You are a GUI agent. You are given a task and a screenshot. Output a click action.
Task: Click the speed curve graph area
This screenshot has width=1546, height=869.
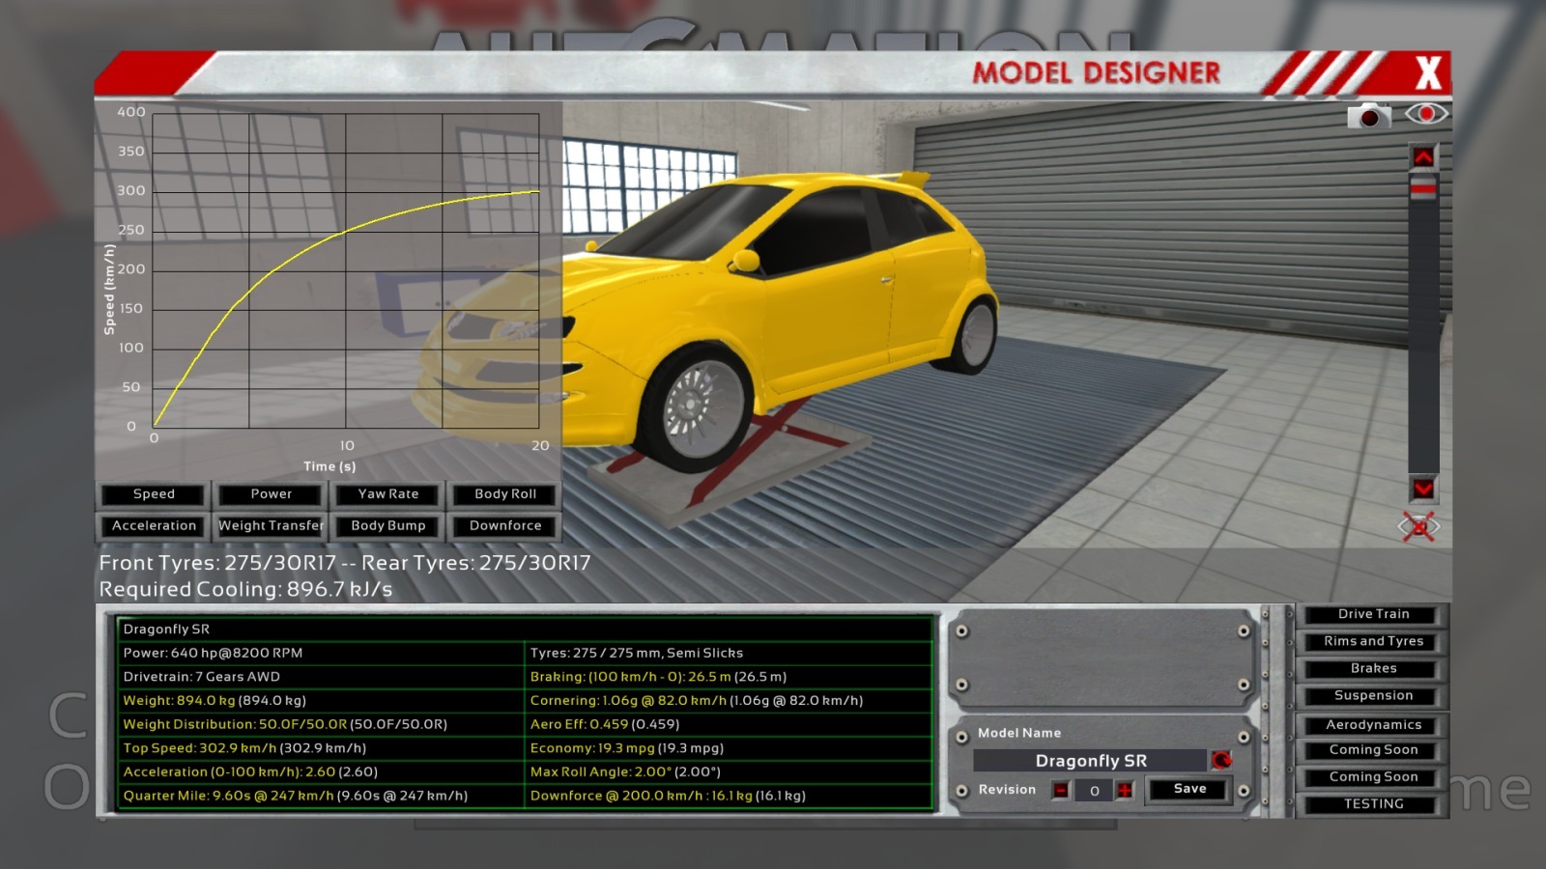346,270
